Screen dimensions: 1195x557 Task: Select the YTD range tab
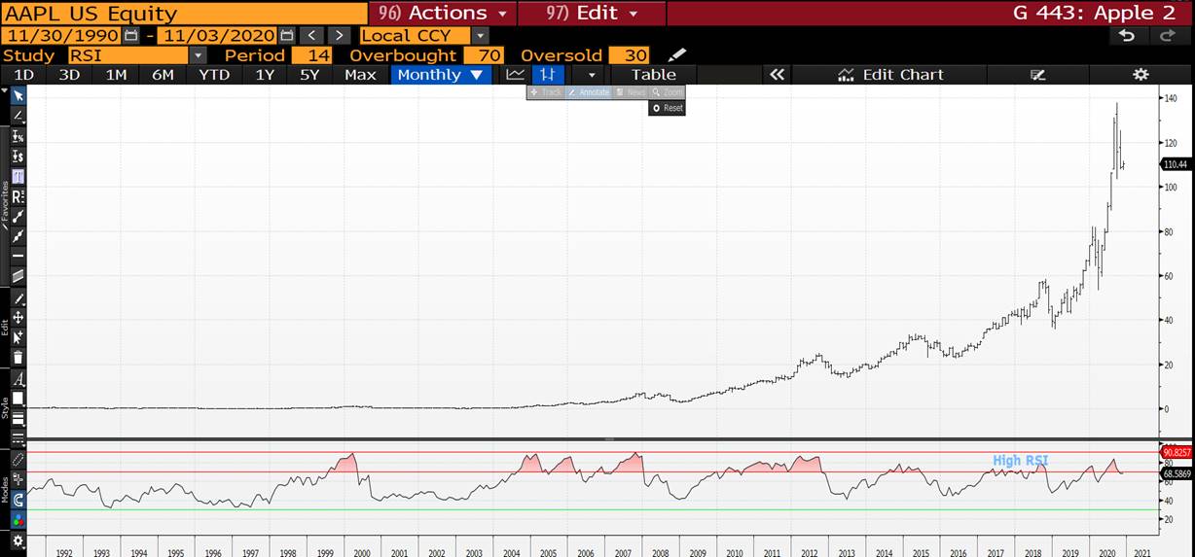pos(214,74)
